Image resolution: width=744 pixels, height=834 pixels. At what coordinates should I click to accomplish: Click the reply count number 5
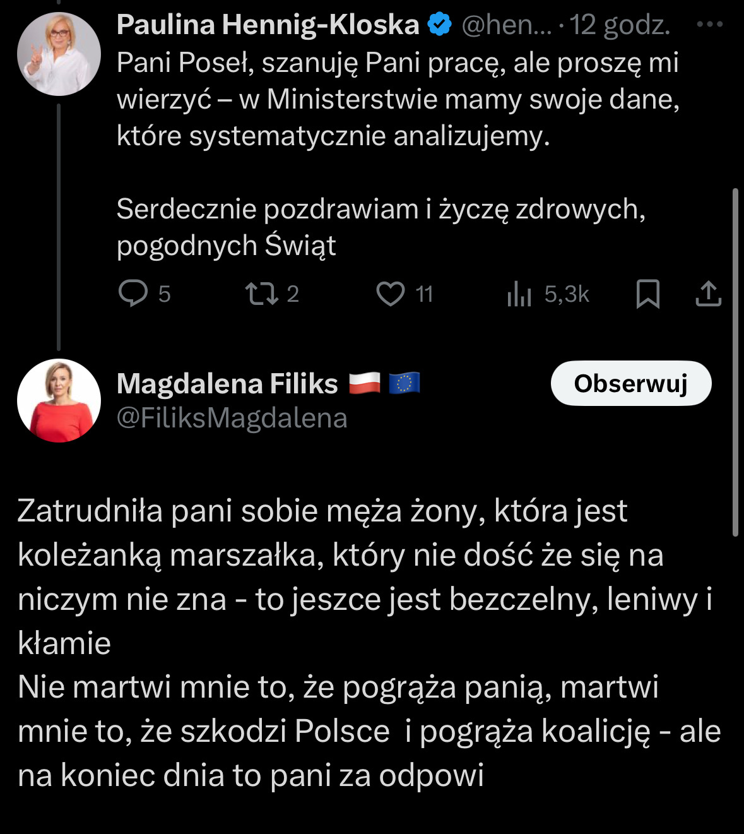(164, 294)
